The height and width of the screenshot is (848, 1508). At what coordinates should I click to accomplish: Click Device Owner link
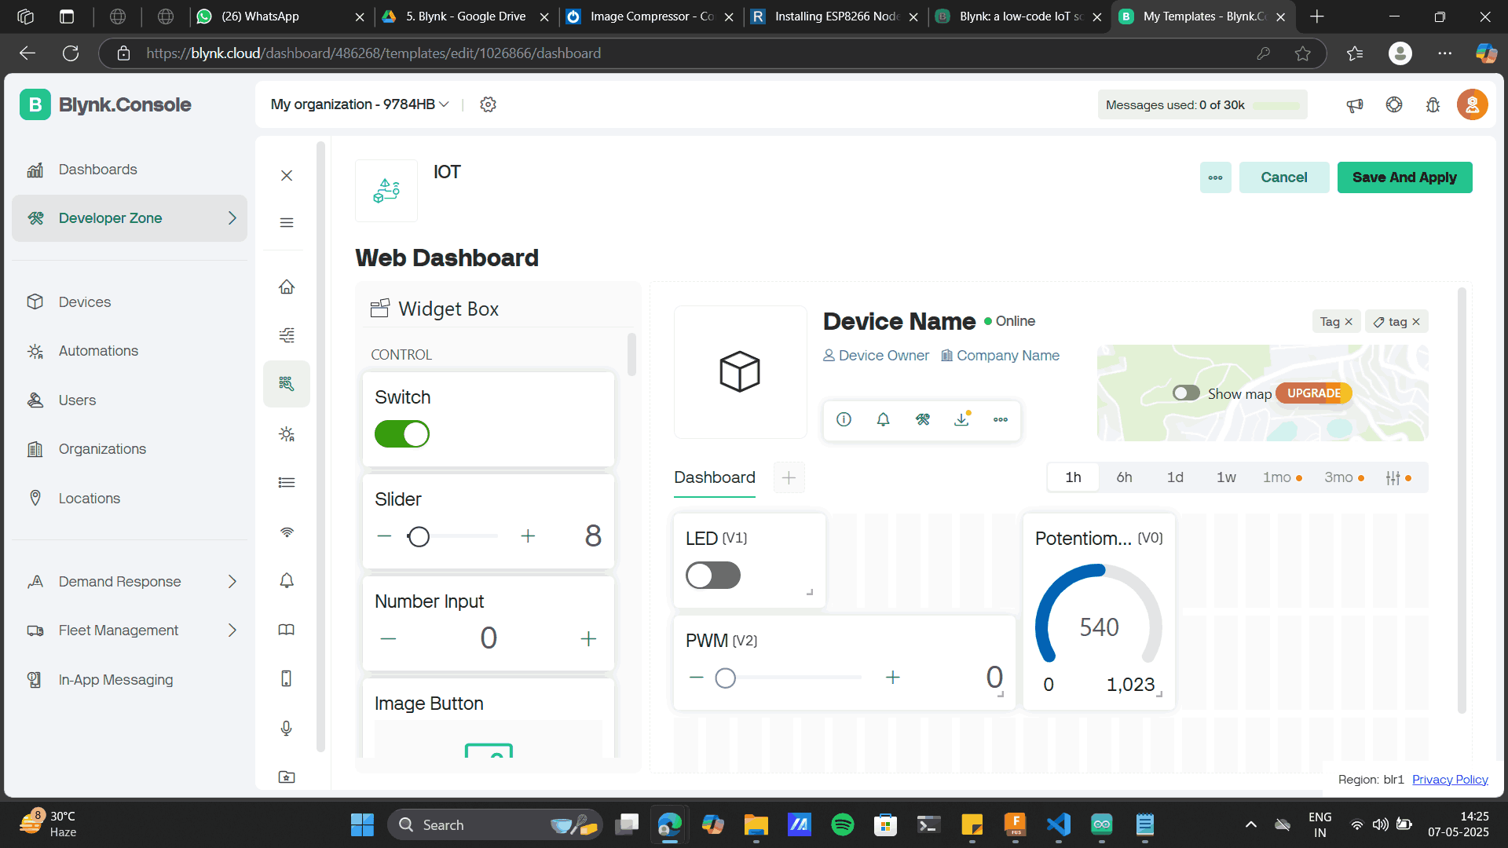pos(876,356)
